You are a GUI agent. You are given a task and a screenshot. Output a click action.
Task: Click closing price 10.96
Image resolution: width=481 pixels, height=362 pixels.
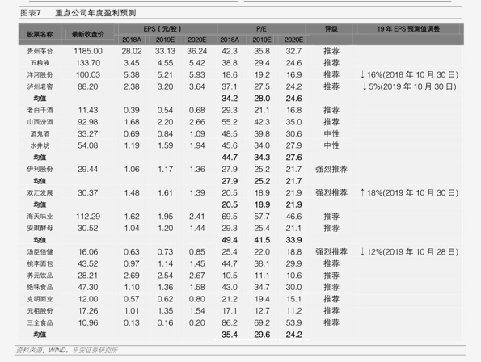click(88, 322)
